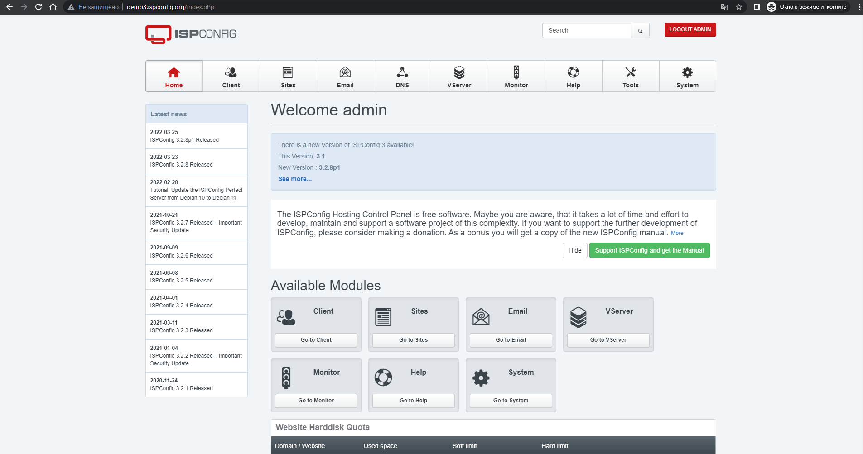Go back with browser back arrow

tap(10, 7)
